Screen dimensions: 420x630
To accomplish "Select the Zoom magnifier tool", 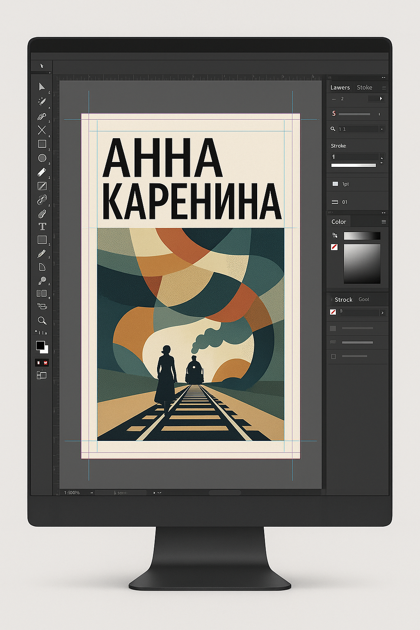I will pos(42,320).
